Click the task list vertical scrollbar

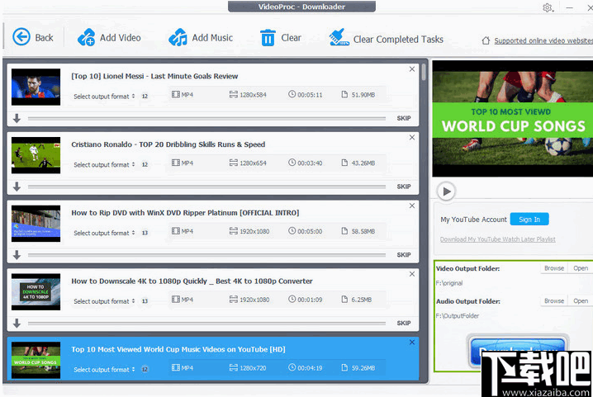(x=424, y=72)
